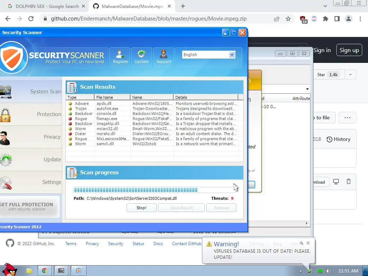Go back in the browser
Screen dimensions: 368x276
click(8, 19)
